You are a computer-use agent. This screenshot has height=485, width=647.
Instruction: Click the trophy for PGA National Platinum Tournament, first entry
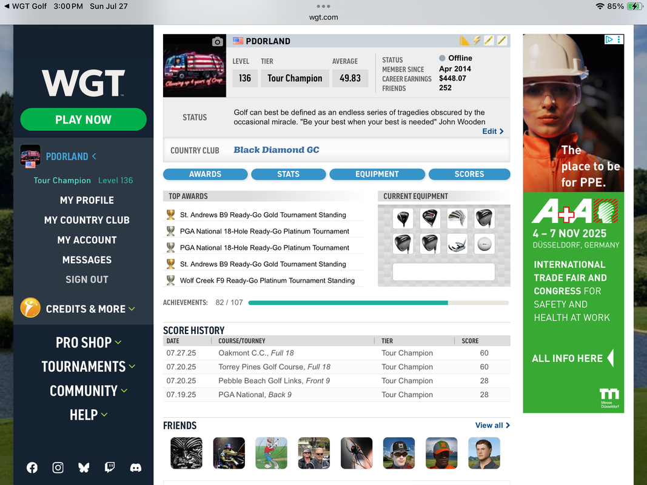pyautogui.click(x=170, y=232)
